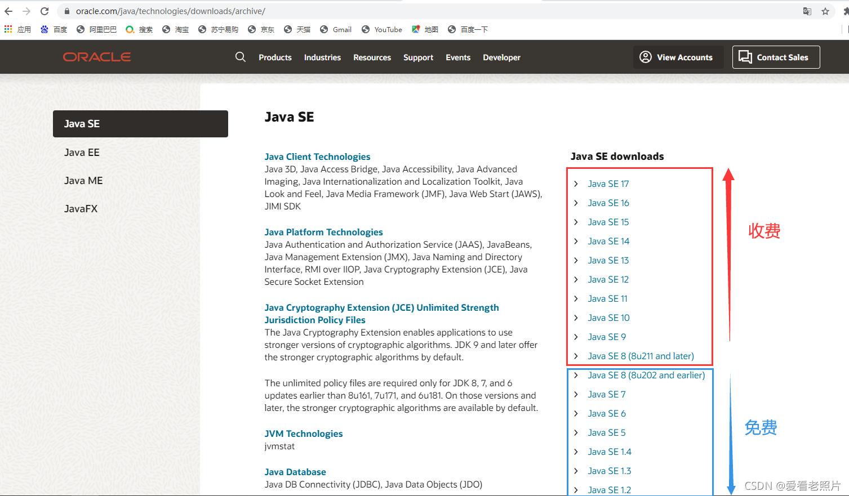The image size is (849, 496).
Task: Open the 京东 bookmark
Action: pyautogui.click(x=261, y=29)
